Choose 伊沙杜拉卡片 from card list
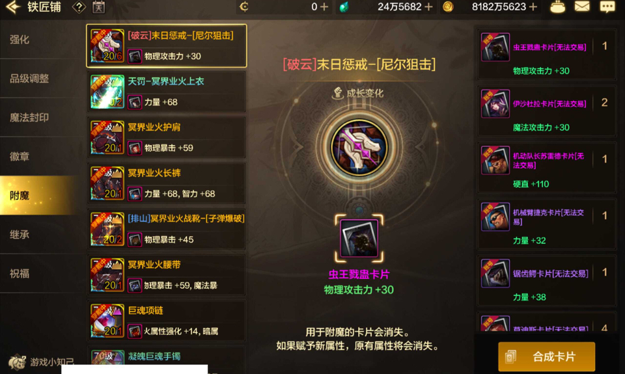The width and height of the screenshot is (625, 374). pyautogui.click(x=546, y=113)
